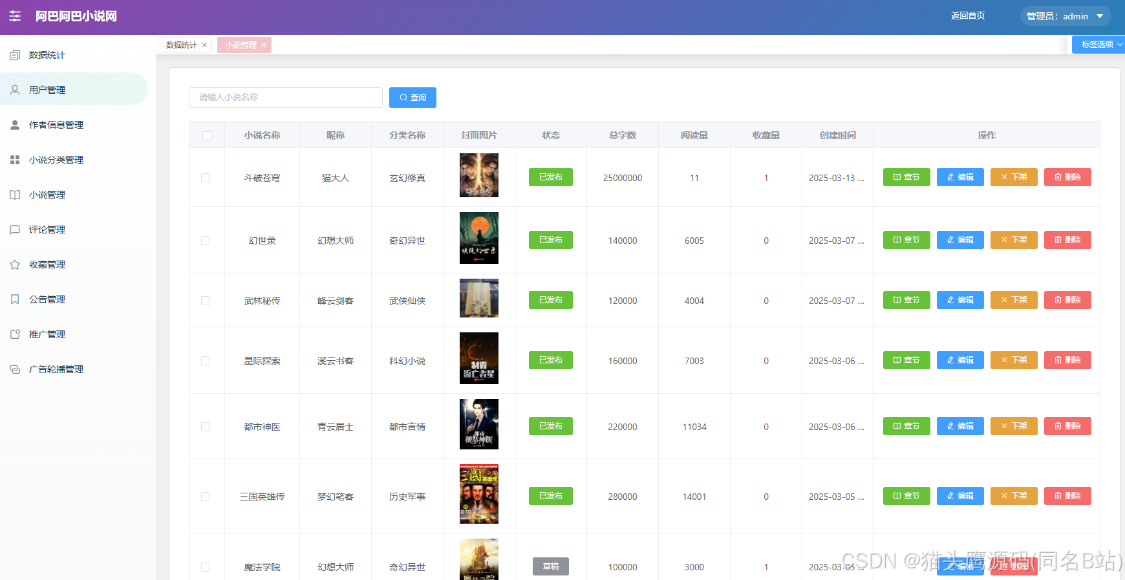Click 下架 for 武林秘传
This screenshot has height=580, width=1125.
(1014, 300)
